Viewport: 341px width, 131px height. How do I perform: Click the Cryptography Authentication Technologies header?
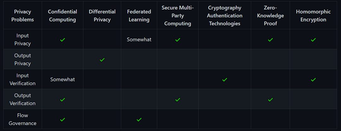click(225, 15)
